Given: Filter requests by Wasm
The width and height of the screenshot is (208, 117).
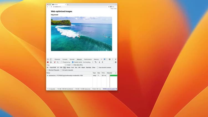Looking at the screenshot, I should tap(83, 68).
